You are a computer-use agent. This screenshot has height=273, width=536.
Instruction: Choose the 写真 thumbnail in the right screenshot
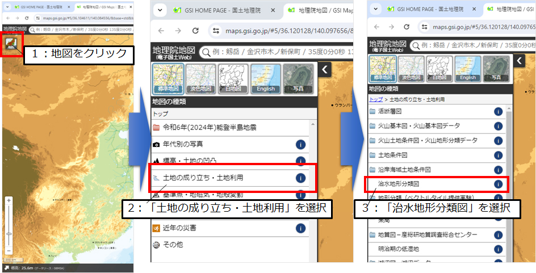[x=496, y=69]
